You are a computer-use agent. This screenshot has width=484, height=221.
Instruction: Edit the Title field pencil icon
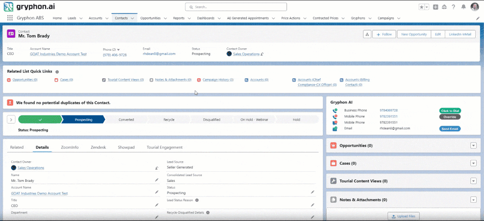[157, 205]
